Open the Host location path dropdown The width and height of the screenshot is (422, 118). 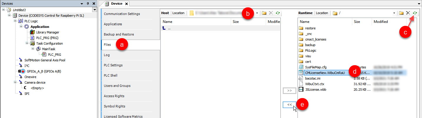(x=257, y=13)
